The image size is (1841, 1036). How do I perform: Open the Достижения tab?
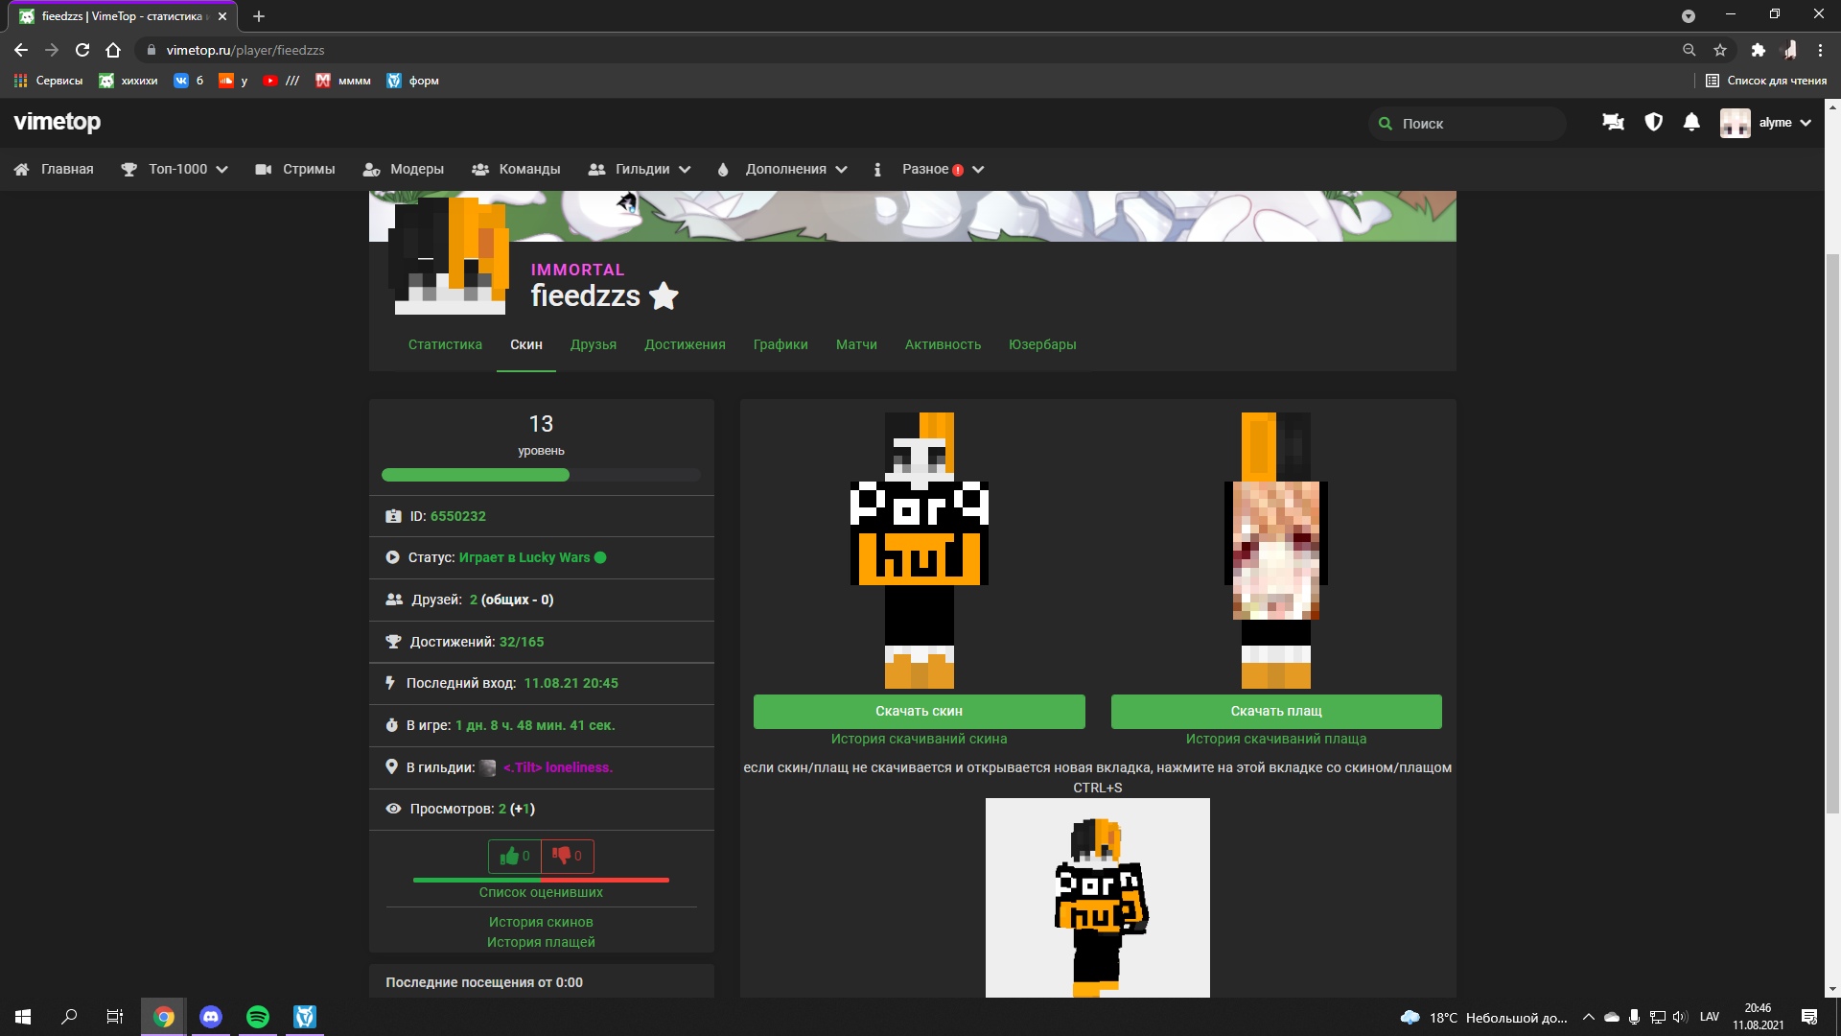click(685, 344)
